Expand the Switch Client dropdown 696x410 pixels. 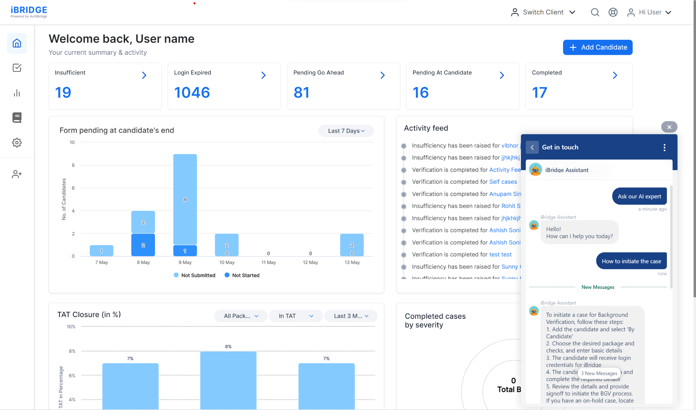click(543, 12)
